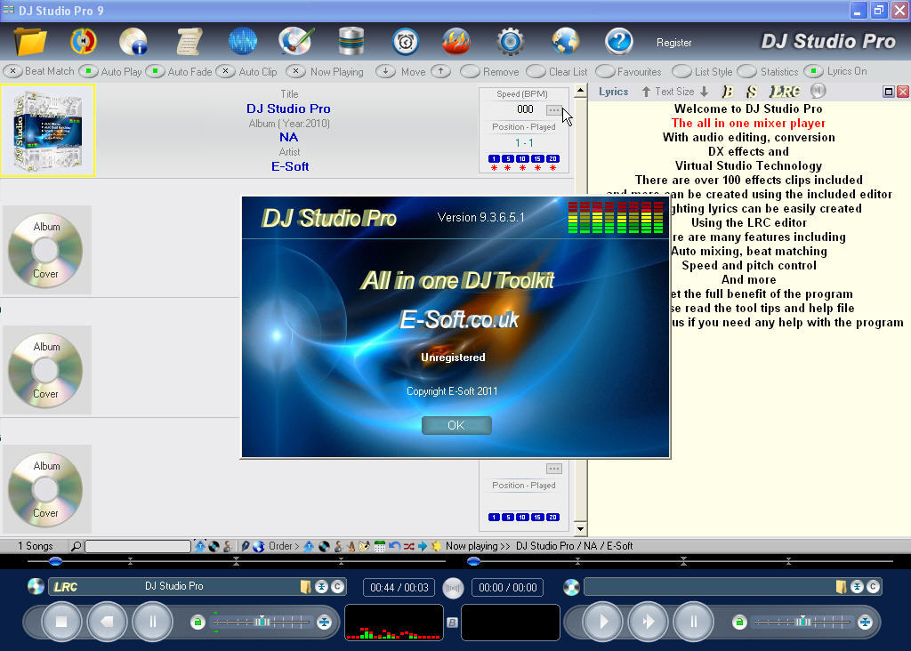Click the speaker volume icon in top toolbar
Image resolution: width=911 pixels, height=651 pixels.
pos(83,41)
